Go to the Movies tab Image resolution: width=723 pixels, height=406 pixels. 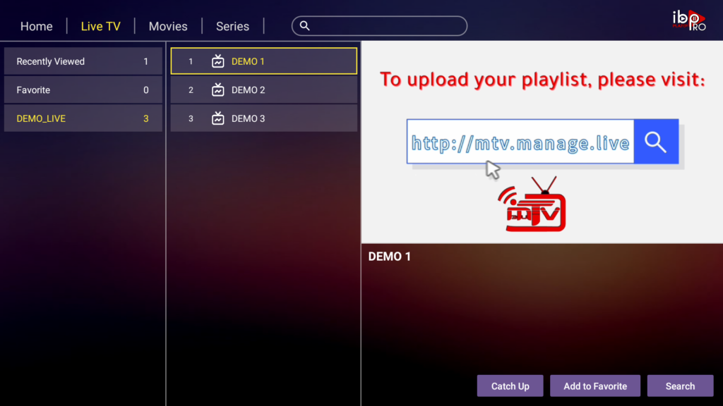[x=168, y=26]
